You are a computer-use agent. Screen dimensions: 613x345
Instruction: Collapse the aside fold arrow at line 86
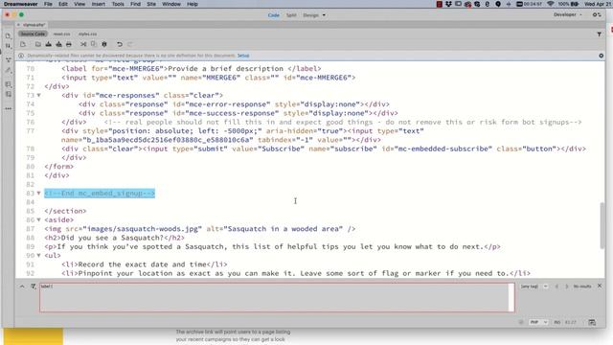[x=38, y=219]
